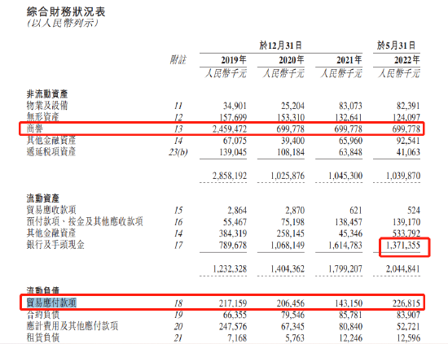Click the value 25,204

pos(292,106)
